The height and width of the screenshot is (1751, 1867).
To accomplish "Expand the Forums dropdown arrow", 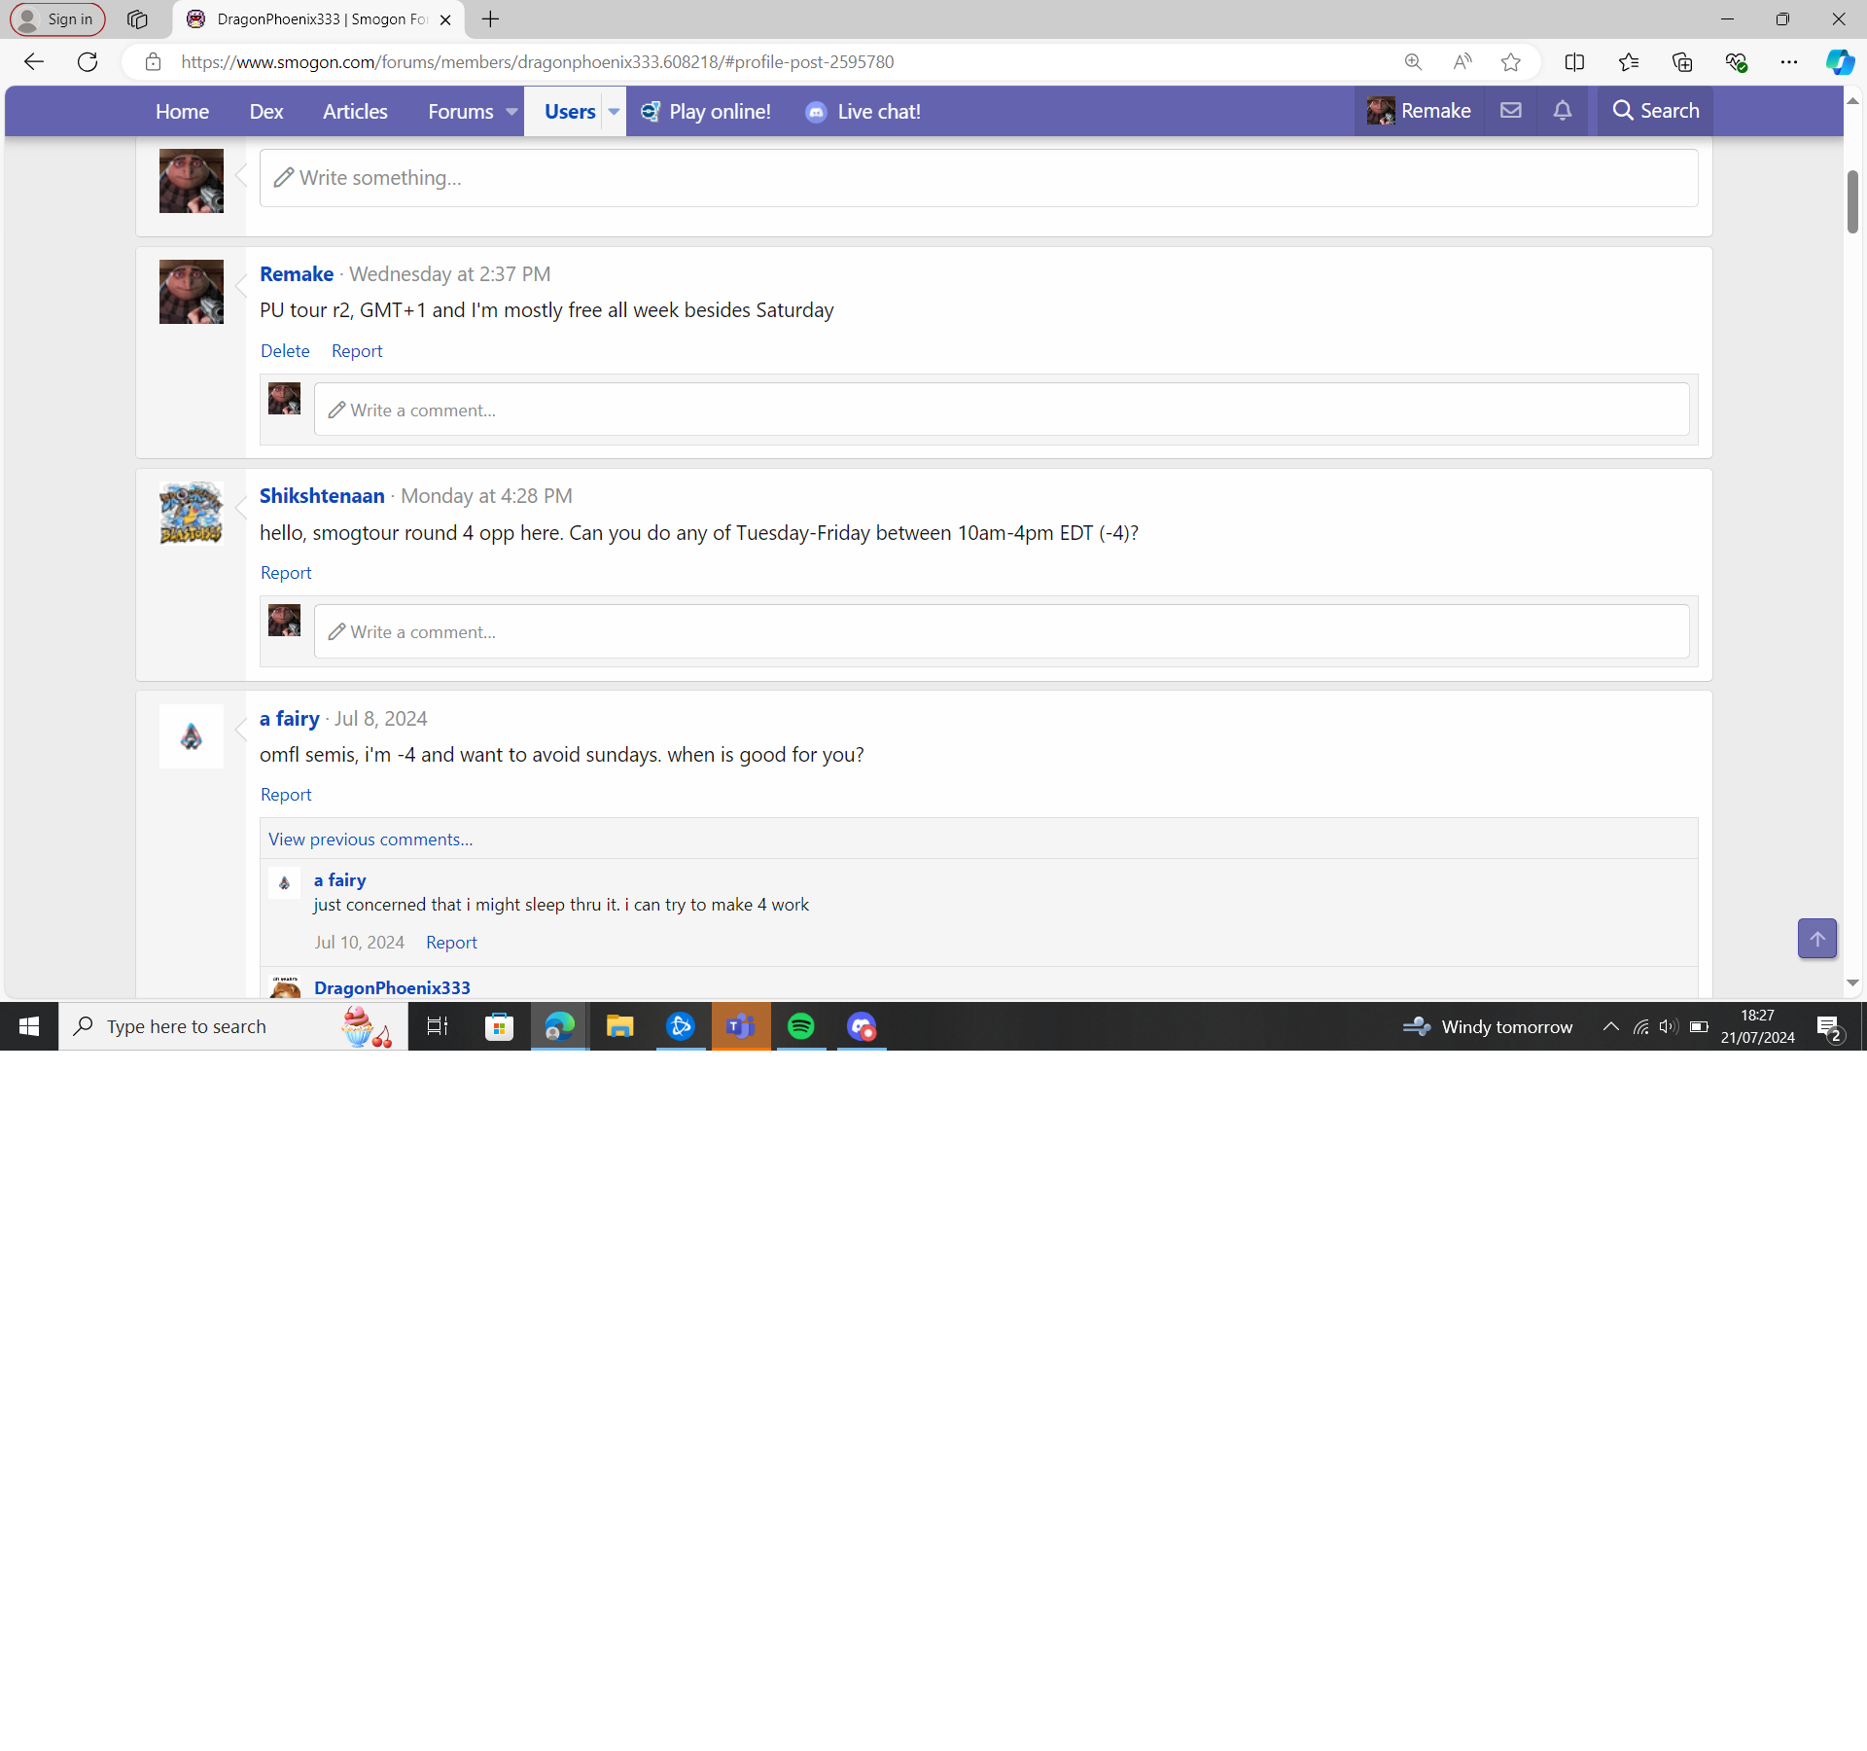I will click(511, 112).
